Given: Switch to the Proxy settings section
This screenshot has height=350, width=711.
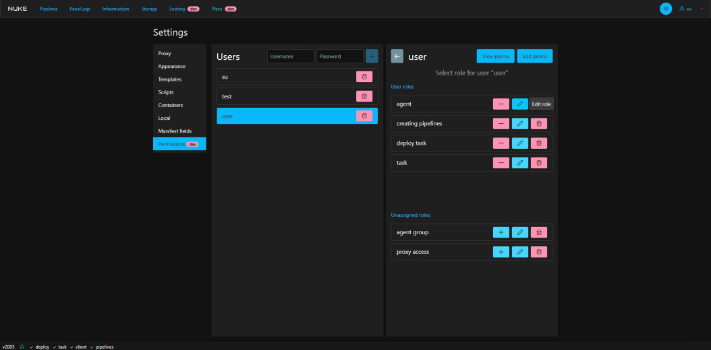Looking at the screenshot, I should 179,53.
